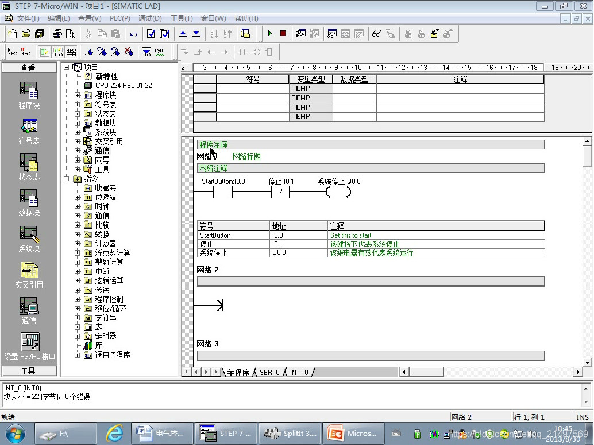This screenshot has height=445, width=594.
Task: Open Program Block in View bar
Action: tap(29, 95)
